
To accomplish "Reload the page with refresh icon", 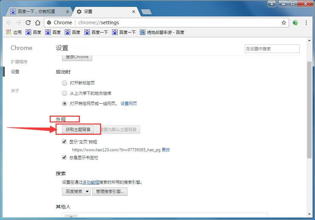I will [x=28, y=23].
